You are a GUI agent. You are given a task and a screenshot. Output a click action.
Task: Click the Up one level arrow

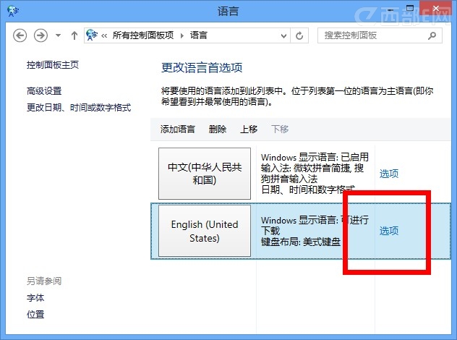tap(74, 35)
